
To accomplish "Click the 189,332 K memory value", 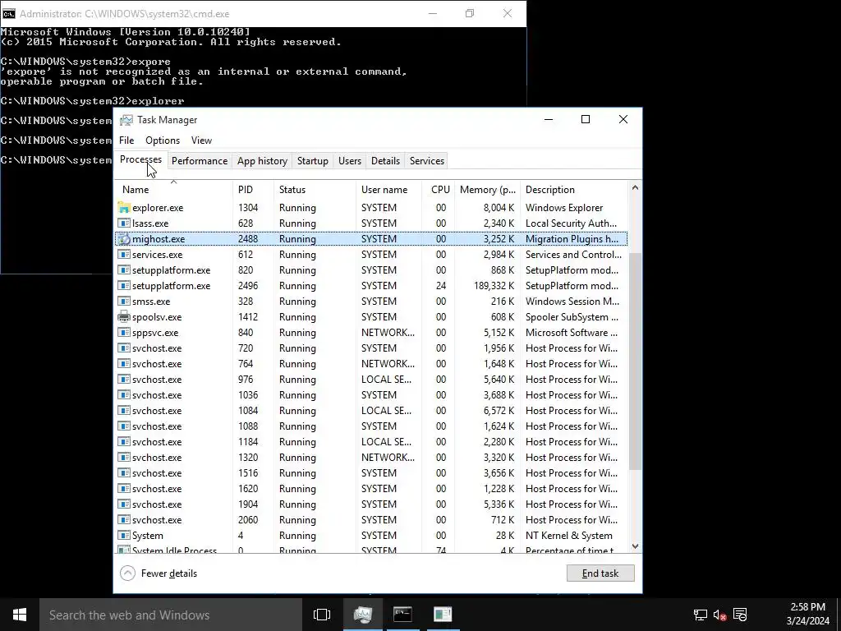I will pos(494,285).
